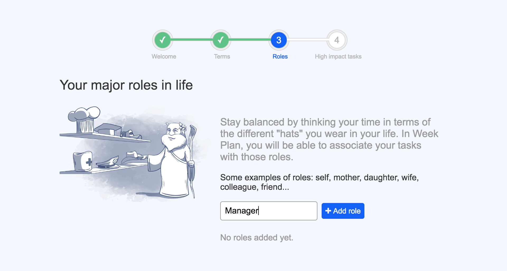Open the Roles step
Viewport: 507px width, 271px height.
280,56
